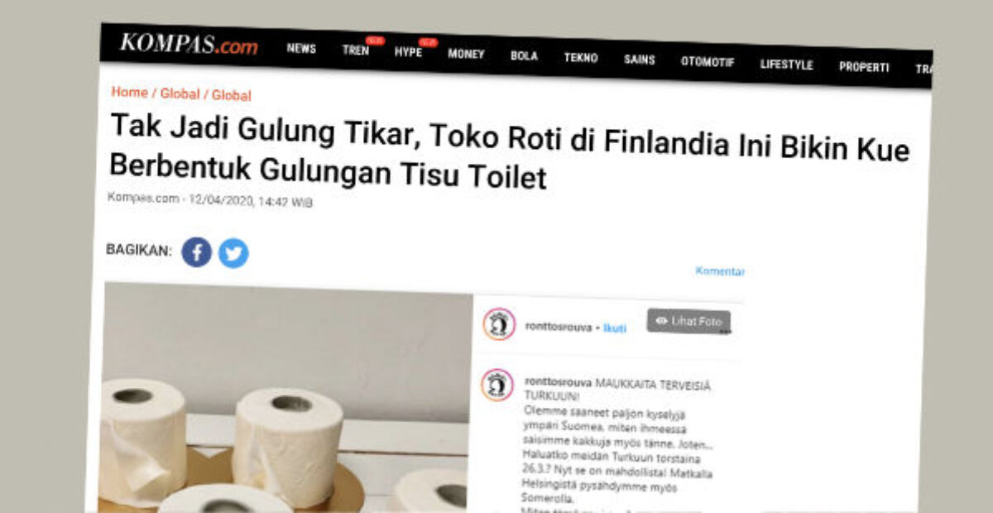Click the Home breadcrumb link

[x=129, y=93]
